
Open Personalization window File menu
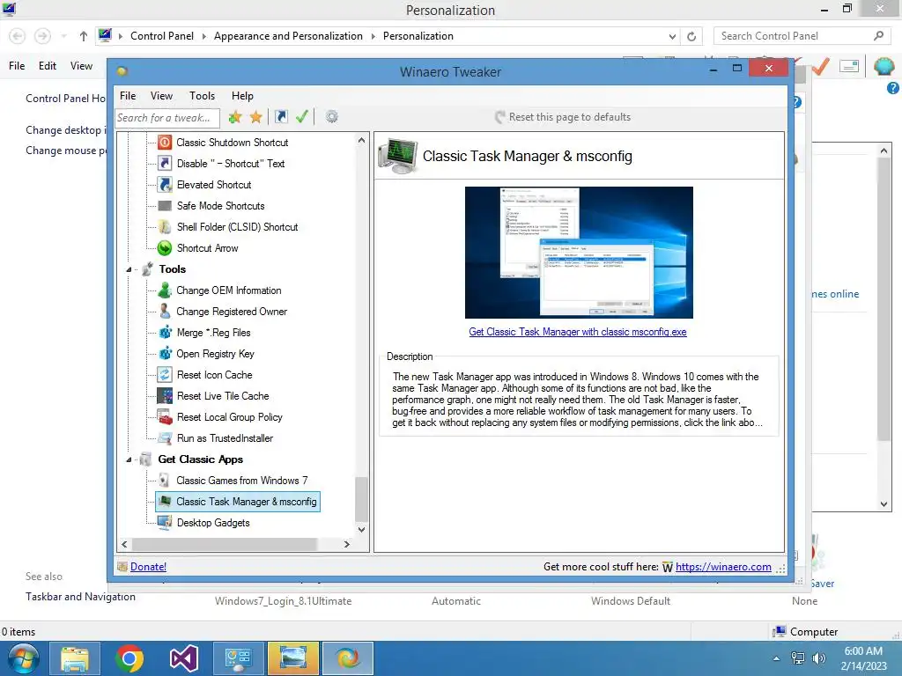pos(17,66)
